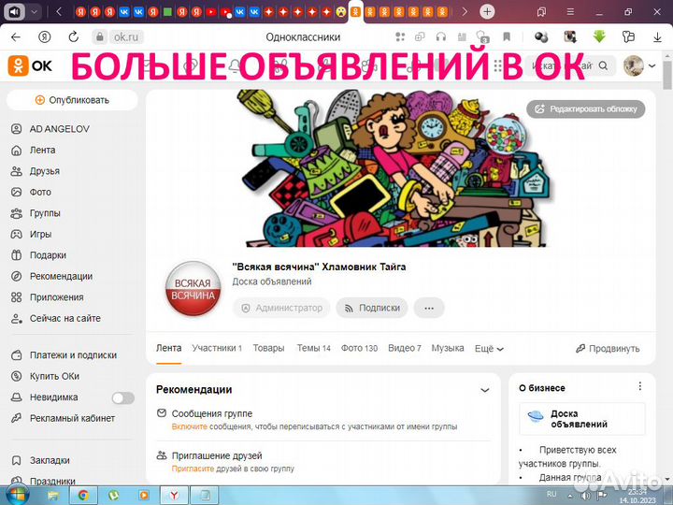Click the Игры gamepad icon

click(16, 234)
